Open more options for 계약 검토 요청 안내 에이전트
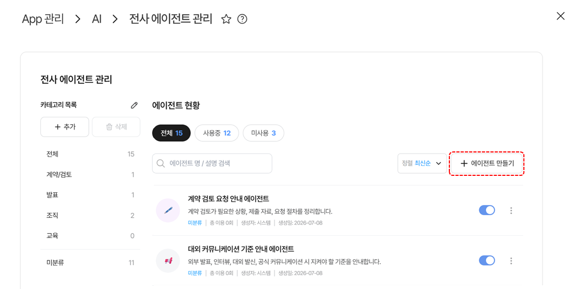The width and height of the screenshot is (575, 289). click(x=511, y=210)
